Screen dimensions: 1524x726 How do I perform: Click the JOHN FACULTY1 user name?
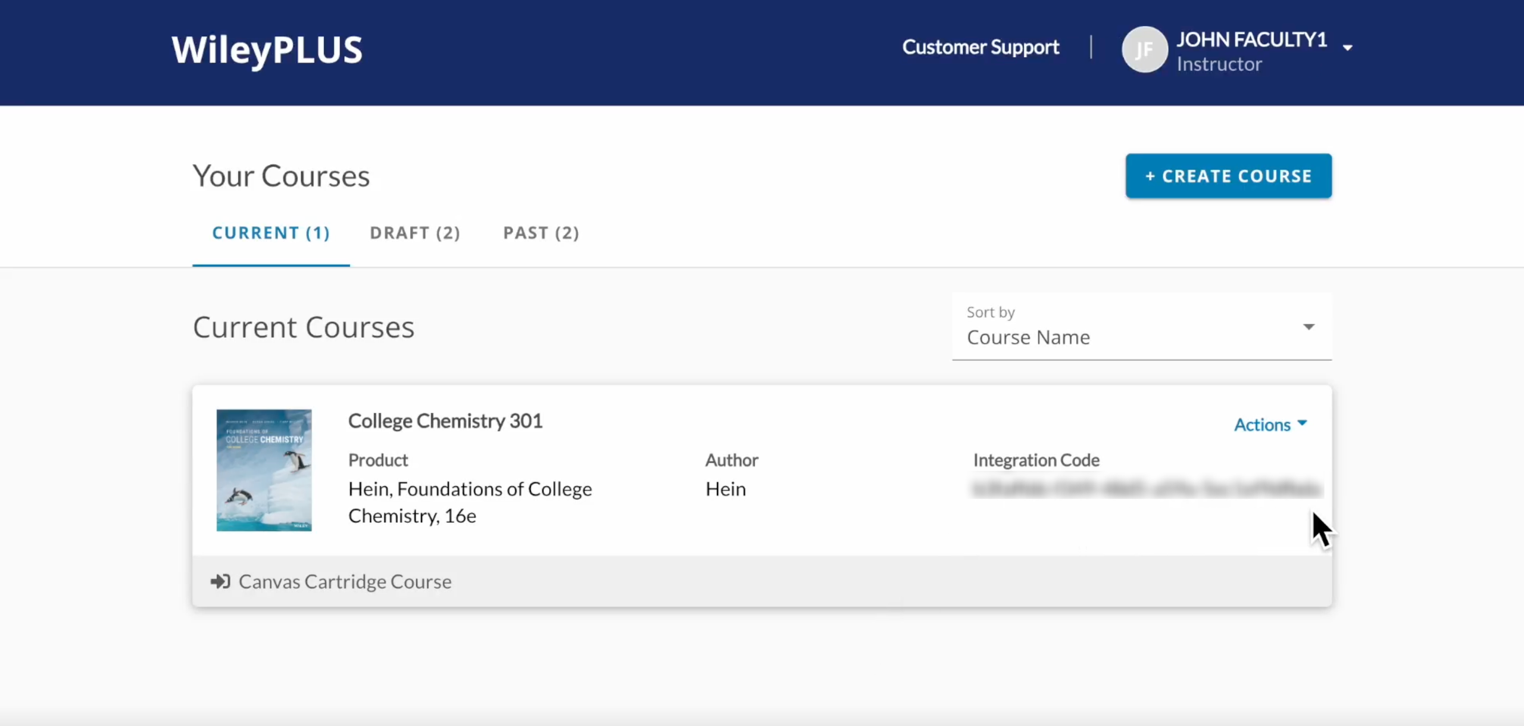1251,39
